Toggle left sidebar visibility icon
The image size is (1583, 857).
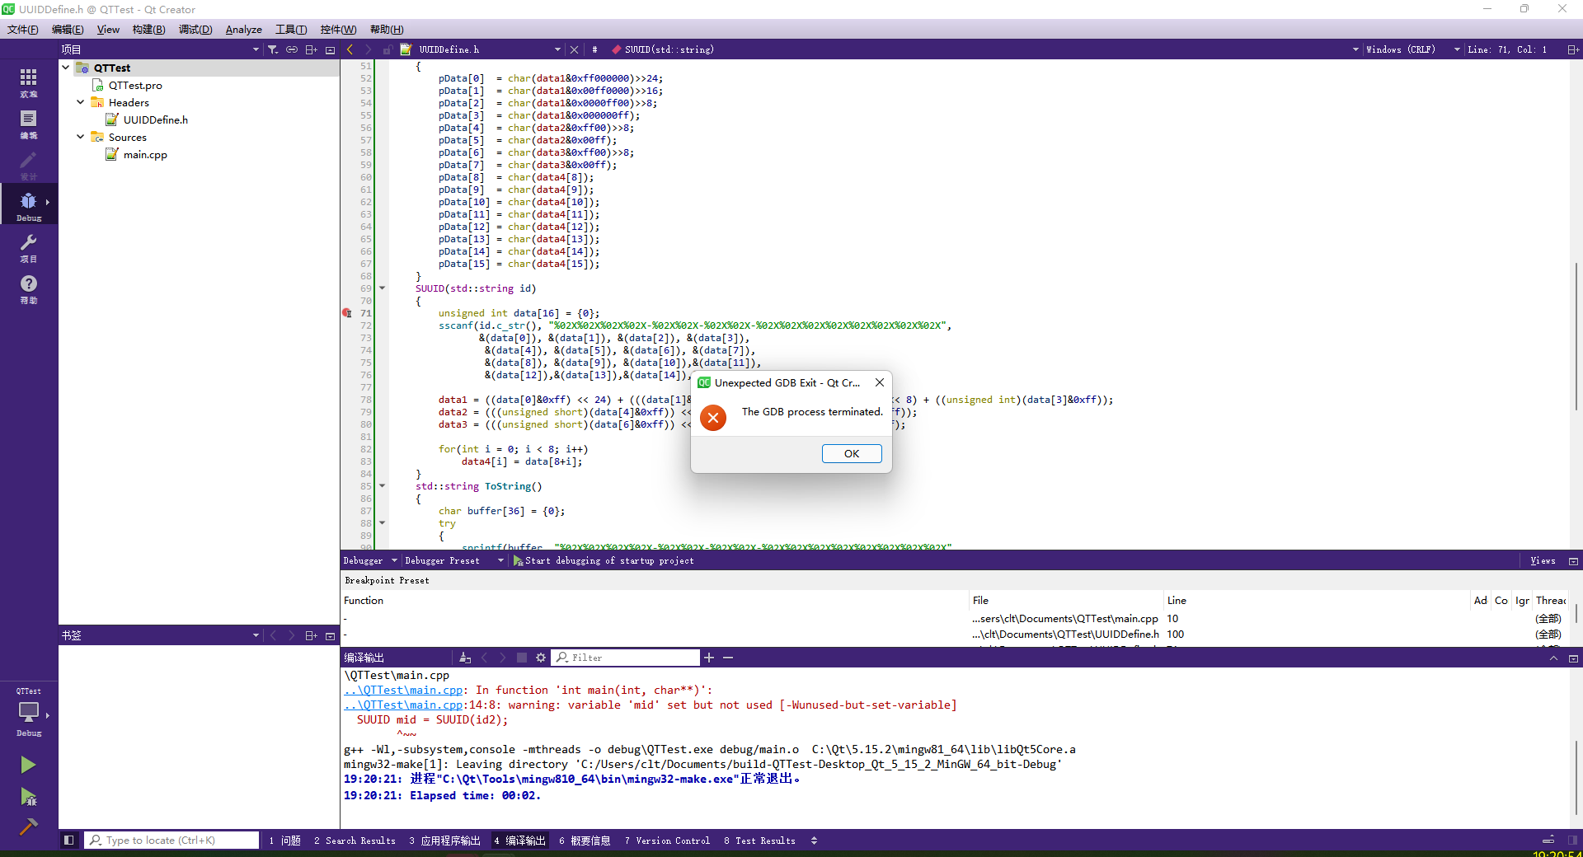69,840
